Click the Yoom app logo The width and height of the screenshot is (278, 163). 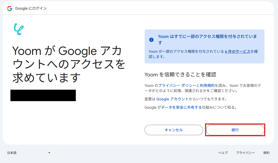click(18, 29)
